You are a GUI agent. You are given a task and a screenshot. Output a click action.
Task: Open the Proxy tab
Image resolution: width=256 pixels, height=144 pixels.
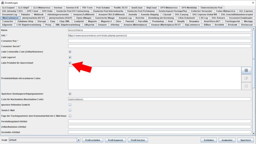coord(48,25)
